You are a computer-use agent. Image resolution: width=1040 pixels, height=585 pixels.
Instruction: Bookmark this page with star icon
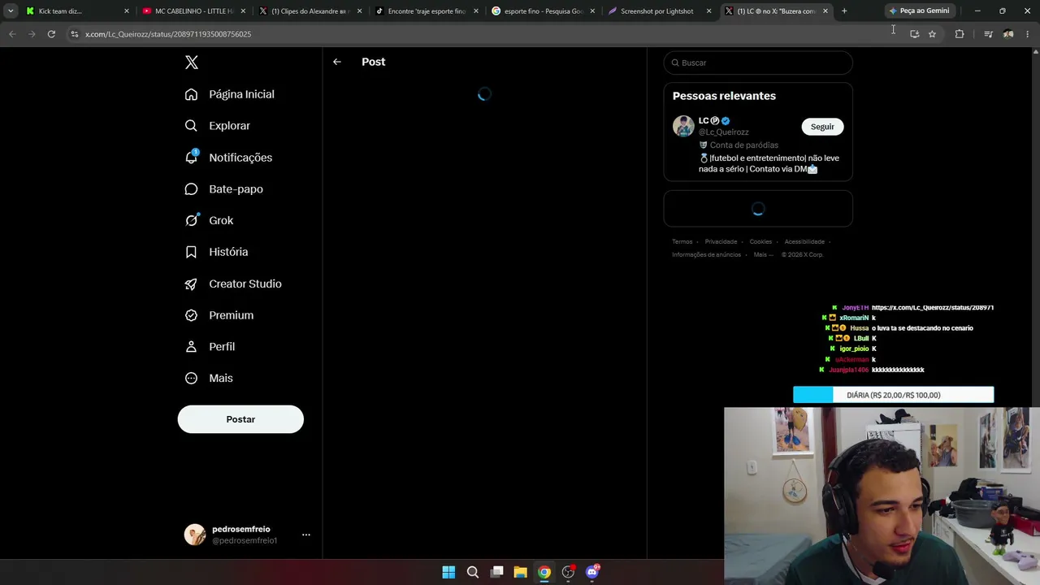pyautogui.click(x=932, y=34)
